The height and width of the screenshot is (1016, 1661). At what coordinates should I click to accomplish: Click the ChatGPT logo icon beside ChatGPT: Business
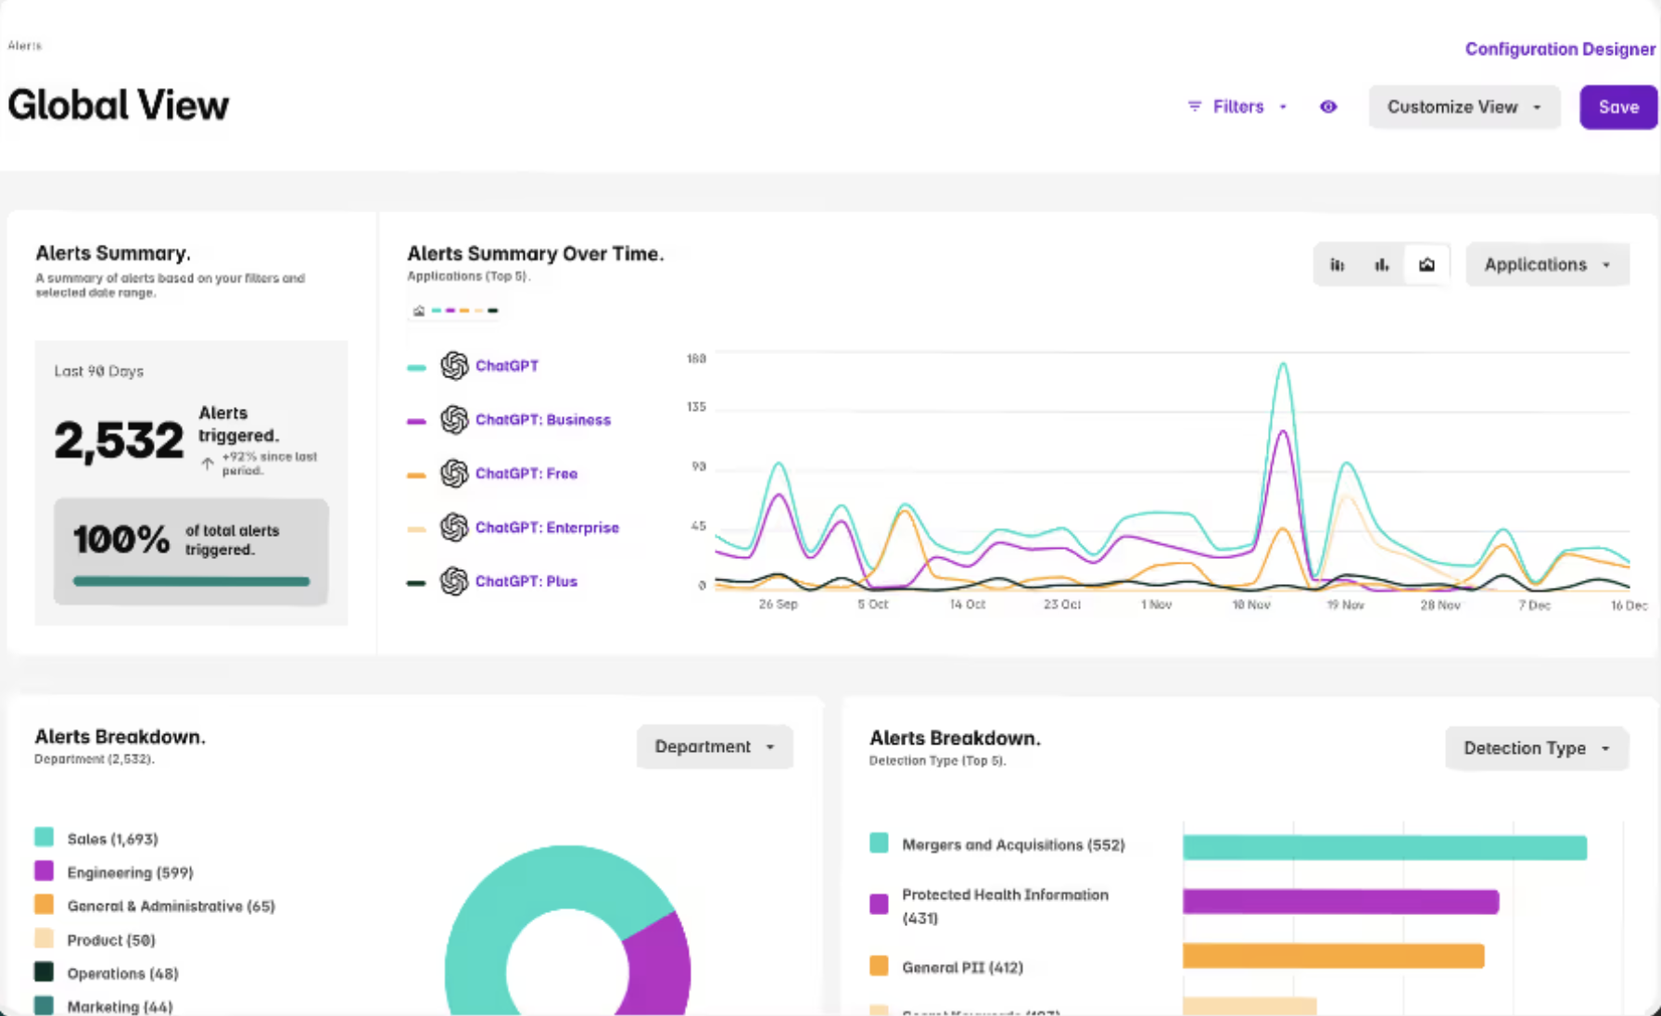(x=454, y=420)
